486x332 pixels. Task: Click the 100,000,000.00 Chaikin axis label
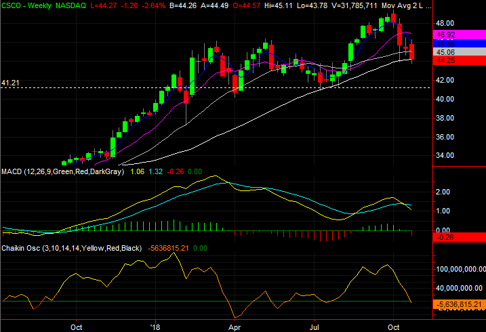click(x=461, y=269)
